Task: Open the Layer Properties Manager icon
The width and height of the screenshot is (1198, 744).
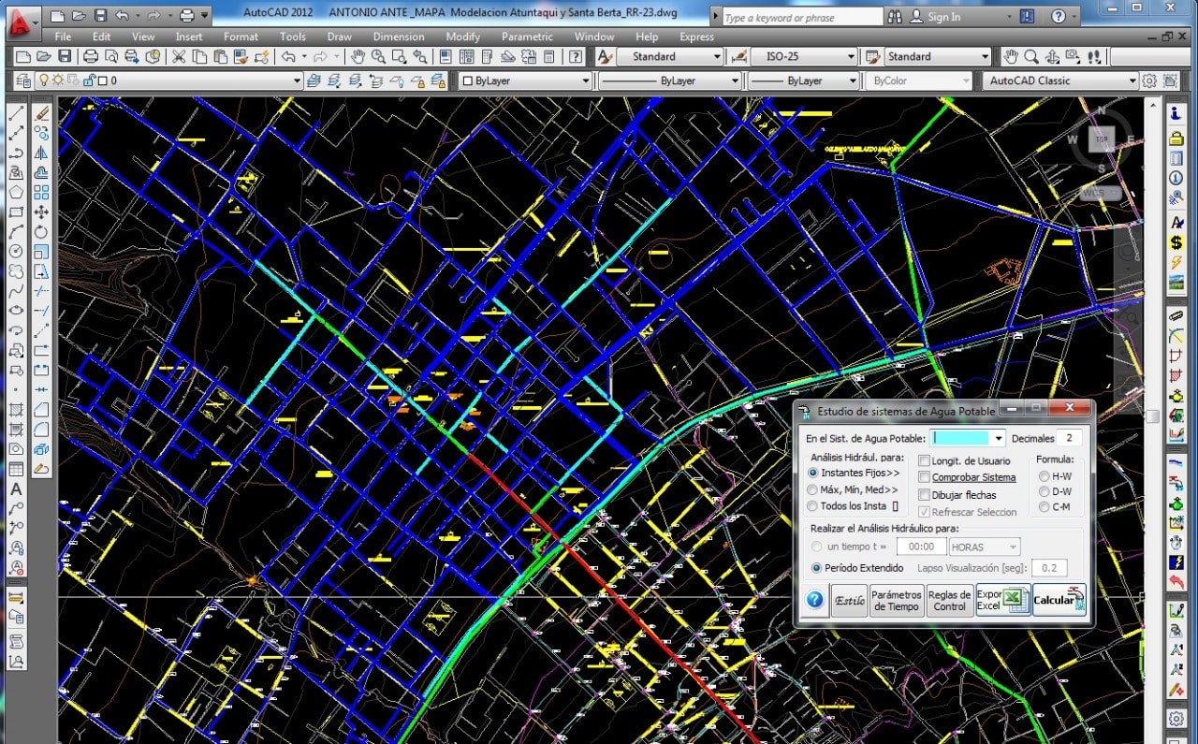Action: (22, 81)
